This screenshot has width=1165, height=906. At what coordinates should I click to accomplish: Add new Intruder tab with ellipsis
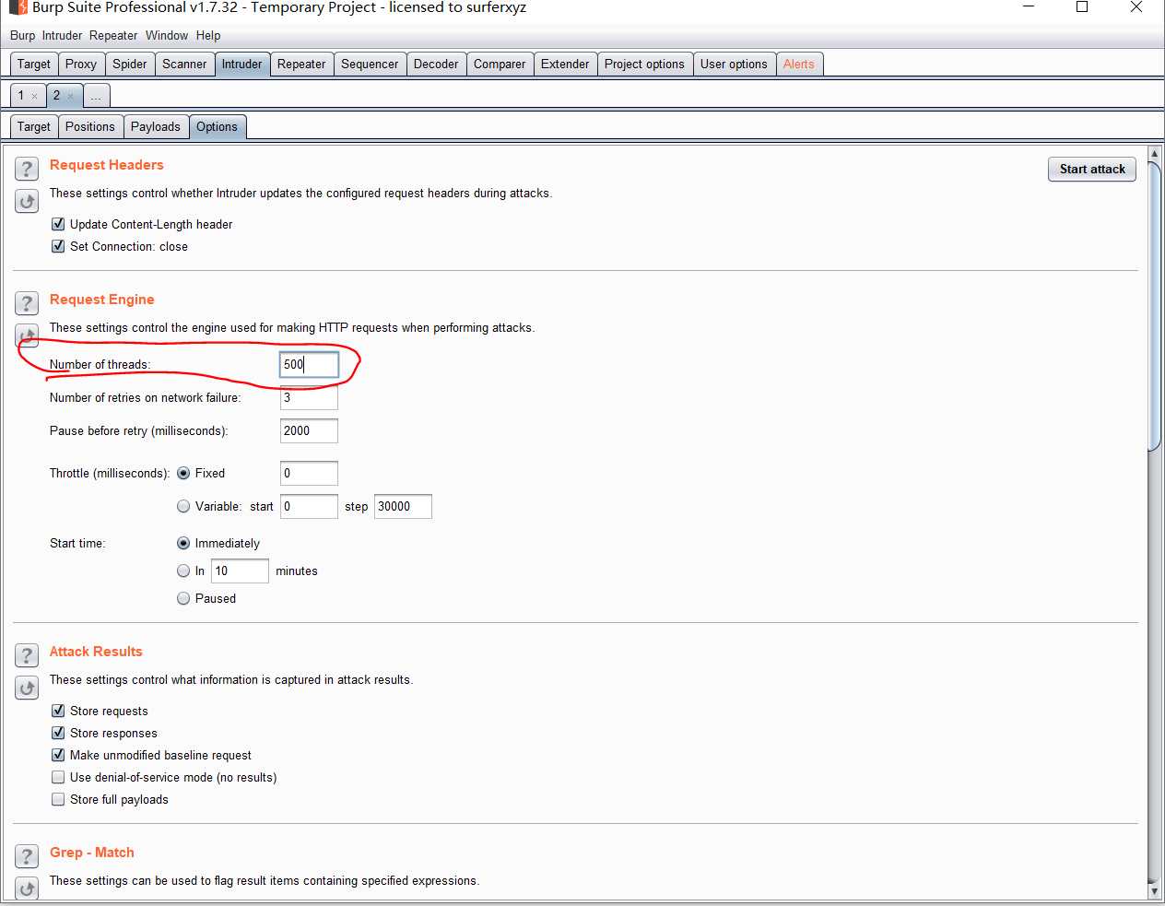(96, 96)
